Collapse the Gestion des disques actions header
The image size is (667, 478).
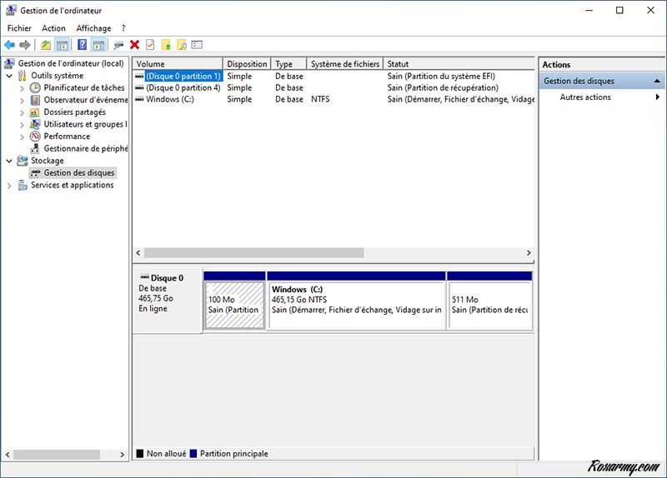[657, 82]
